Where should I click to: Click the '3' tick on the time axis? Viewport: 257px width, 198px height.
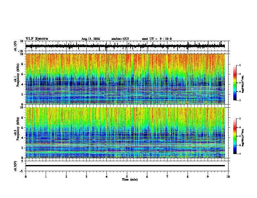click(x=86, y=177)
